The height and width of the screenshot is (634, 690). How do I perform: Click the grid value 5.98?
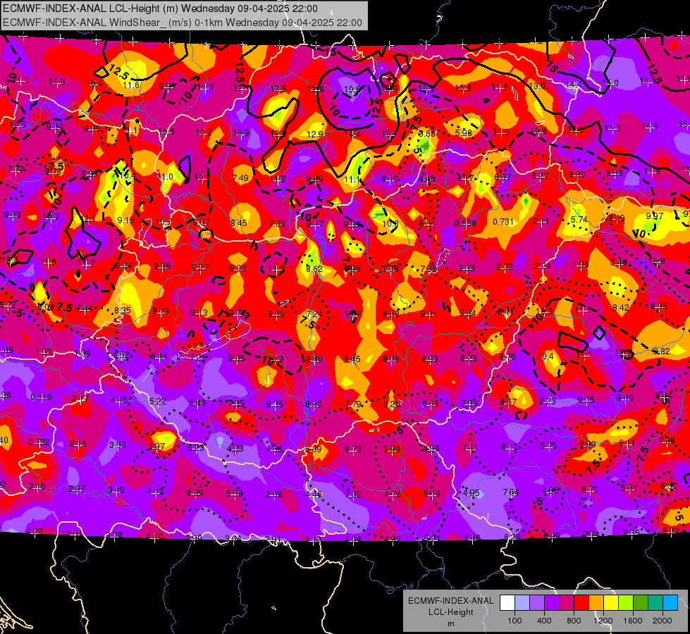pos(463,133)
